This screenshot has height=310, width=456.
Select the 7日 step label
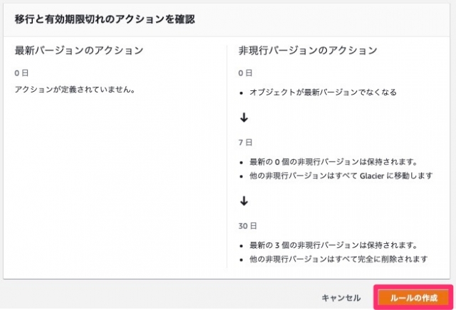point(245,142)
